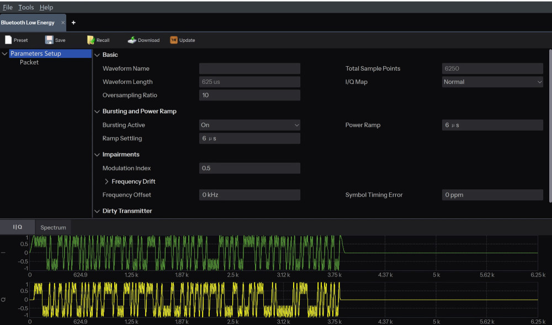Image resolution: width=552 pixels, height=325 pixels.
Task: Click the Symbol Timing Error field
Action: click(x=492, y=194)
